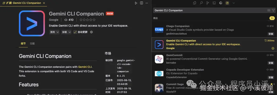Select the Extensions view icon
Screen dimensions: 277x95
[x=227, y=3]
